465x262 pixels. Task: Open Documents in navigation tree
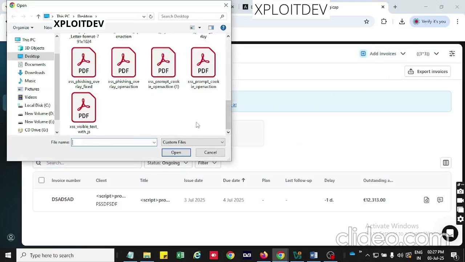tap(35, 64)
